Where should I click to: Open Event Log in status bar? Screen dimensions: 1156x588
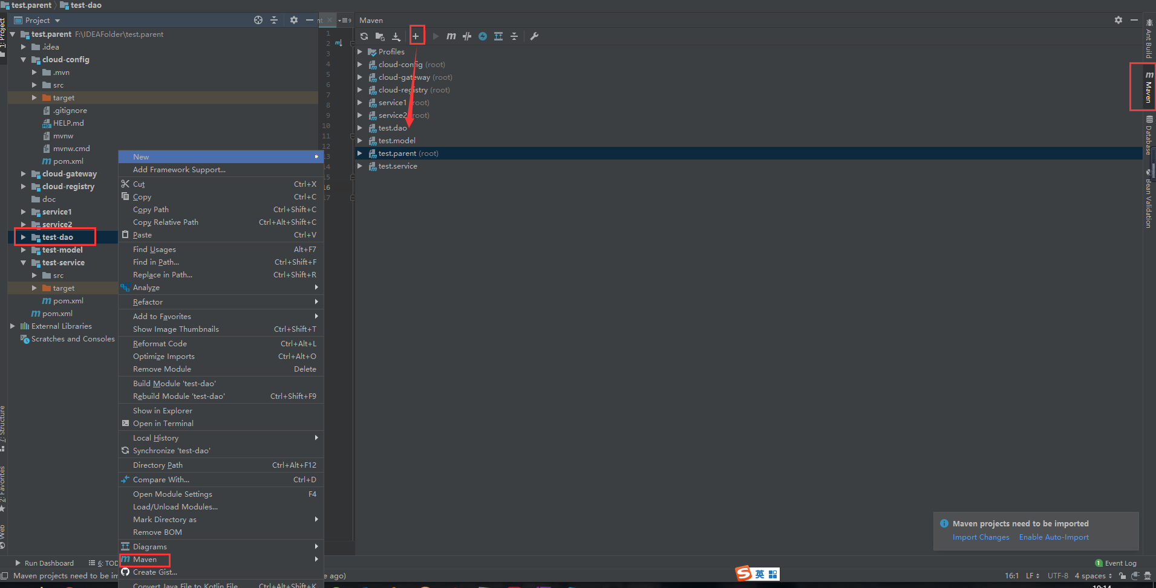coord(1115,563)
